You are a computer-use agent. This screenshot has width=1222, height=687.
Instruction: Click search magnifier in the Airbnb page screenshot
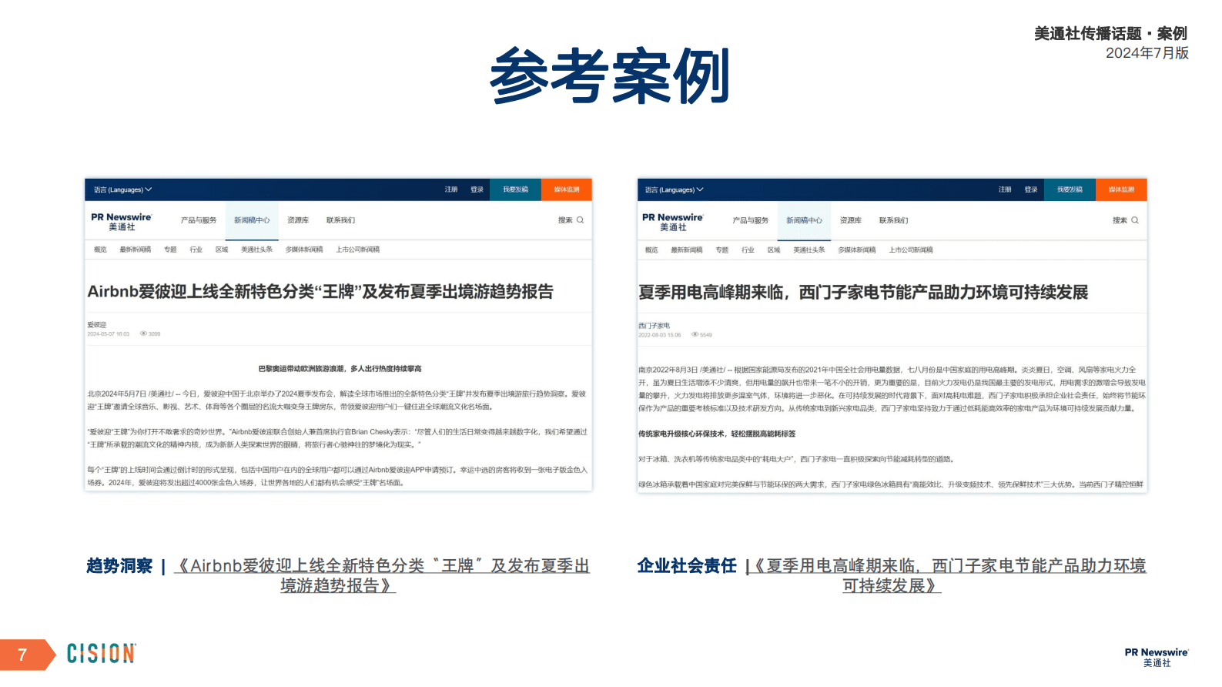click(x=581, y=220)
